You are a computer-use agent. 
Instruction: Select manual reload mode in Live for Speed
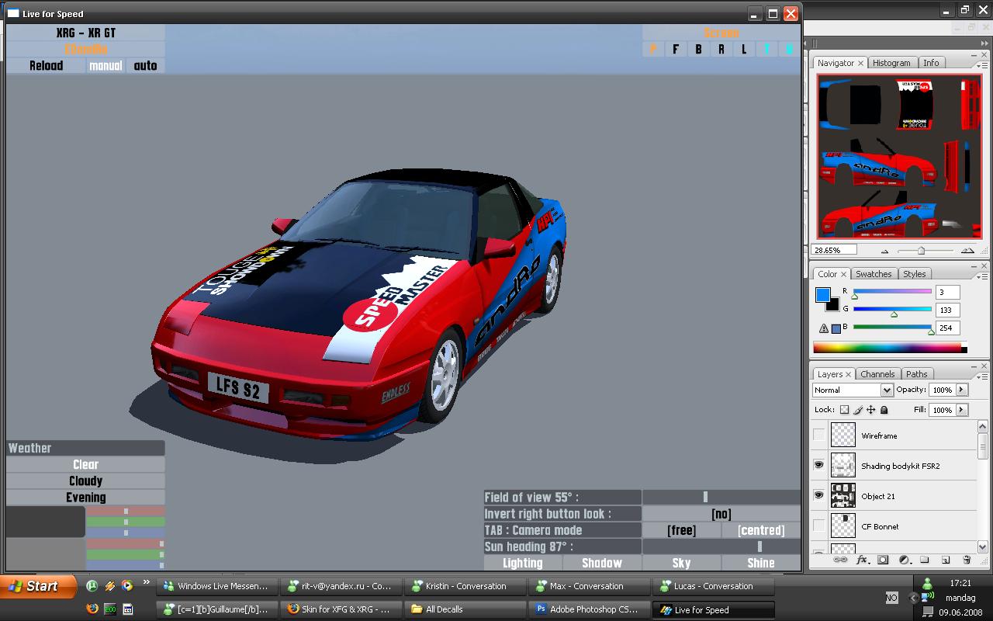(x=106, y=66)
